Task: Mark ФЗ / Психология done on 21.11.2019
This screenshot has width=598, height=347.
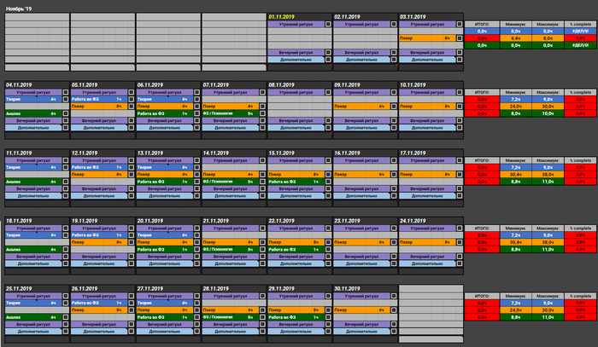Action: [x=262, y=249]
